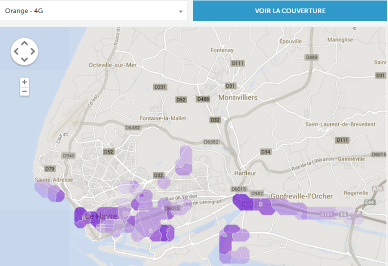Pan the map right with the arrow
This screenshot has height=266, width=388.
pos(32,51)
